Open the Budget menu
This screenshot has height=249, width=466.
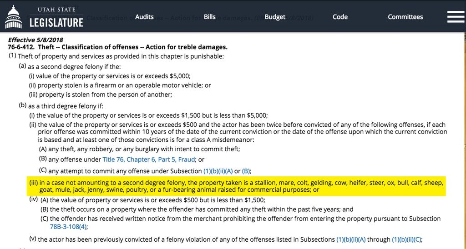275,17
